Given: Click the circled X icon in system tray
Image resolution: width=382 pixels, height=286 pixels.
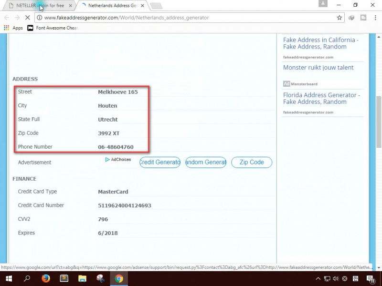Looking at the screenshot, I should click(x=344, y=279).
